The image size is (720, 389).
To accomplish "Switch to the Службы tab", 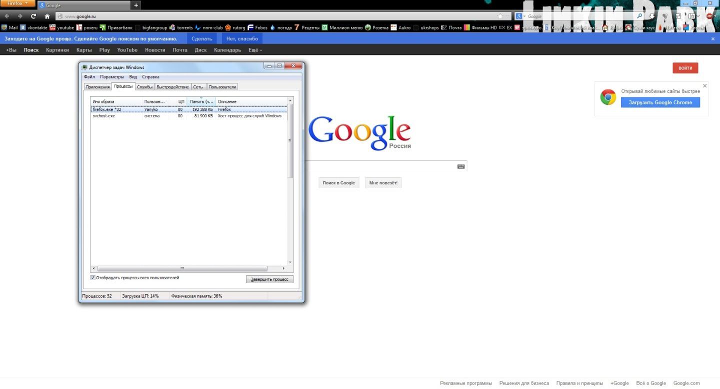I will point(144,87).
